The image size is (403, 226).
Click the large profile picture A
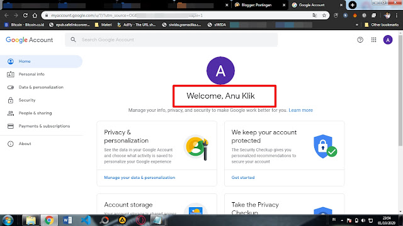[x=220, y=70]
